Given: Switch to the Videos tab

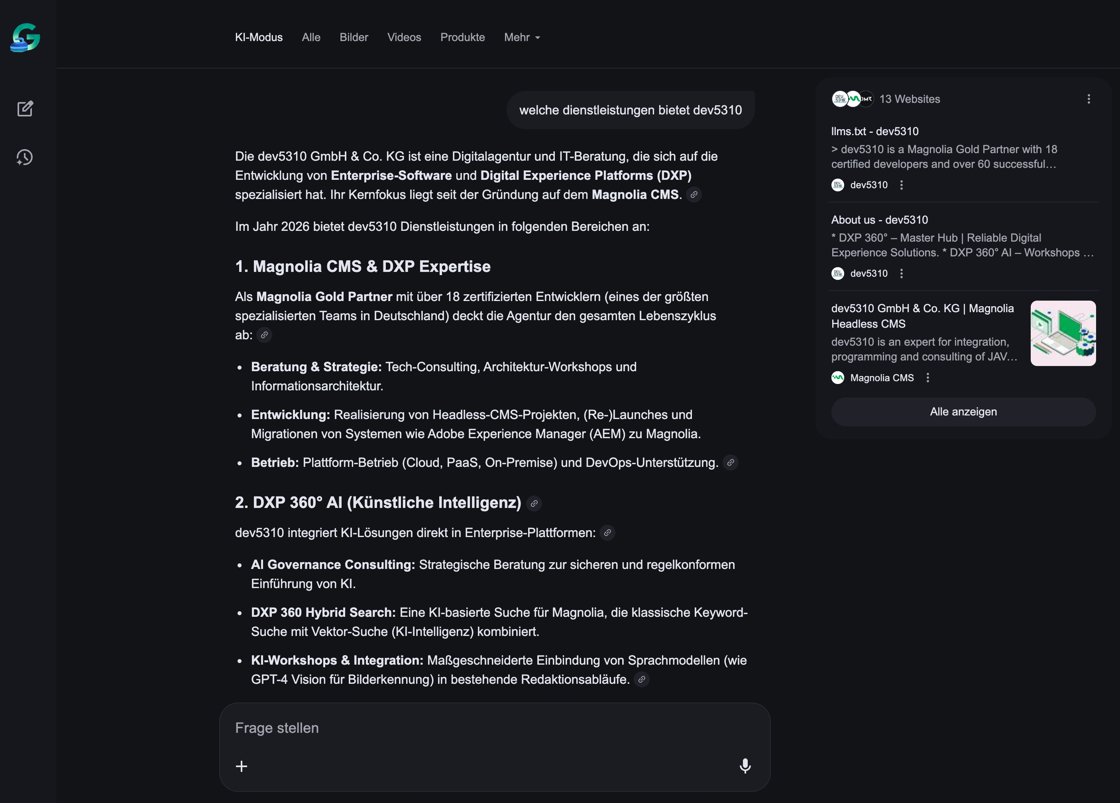Looking at the screenshot, I should click(404, 37).
